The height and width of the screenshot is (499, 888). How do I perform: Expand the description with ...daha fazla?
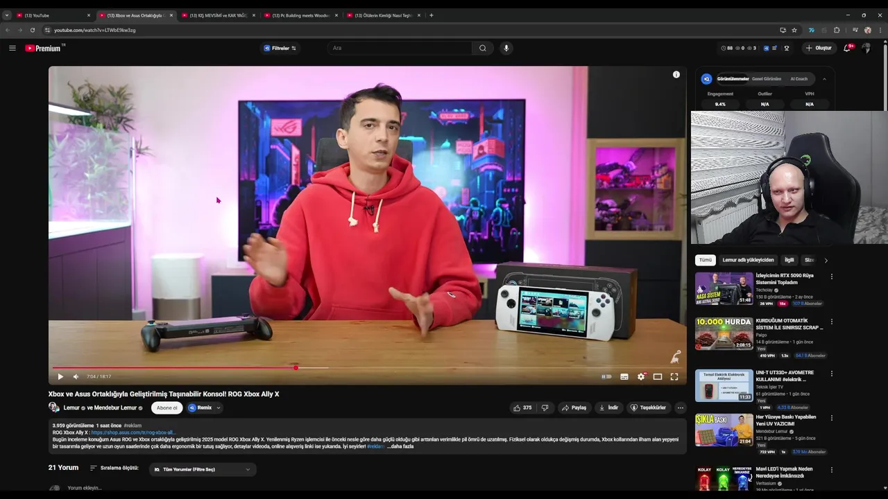click(400, 446)
